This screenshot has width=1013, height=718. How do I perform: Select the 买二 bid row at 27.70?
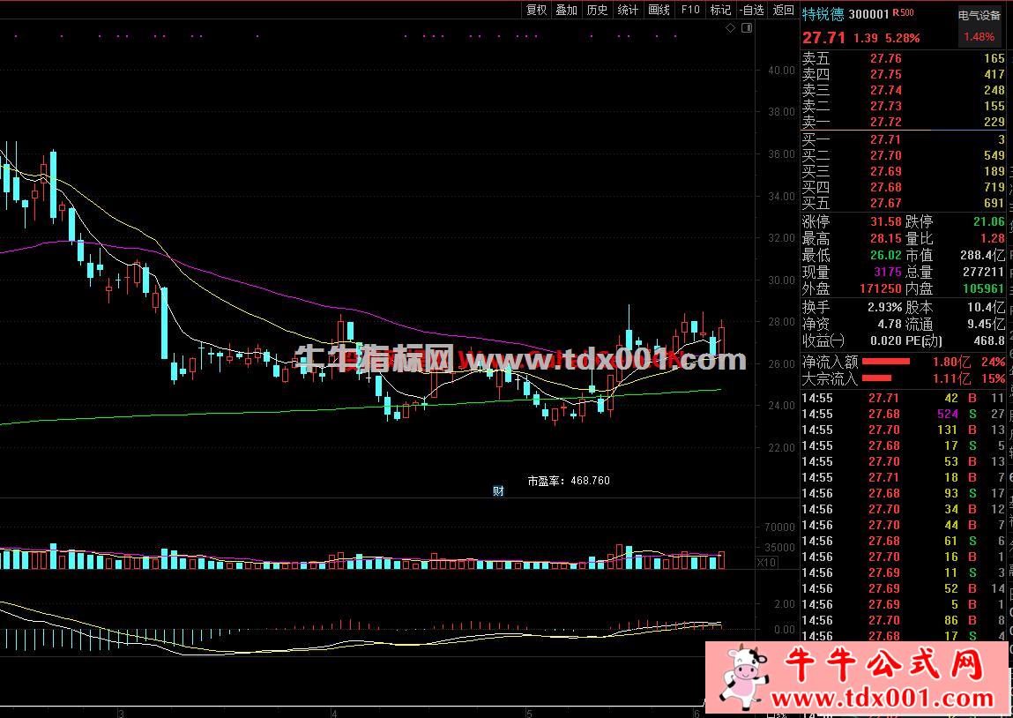coord(903,156)
